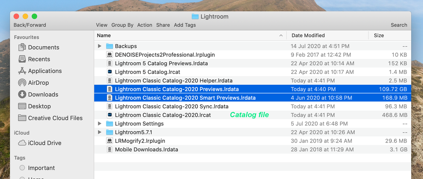This screenshot has height=179, width=423.
Task: Click the Documents sidebar icon
Action: coord(22,48)
